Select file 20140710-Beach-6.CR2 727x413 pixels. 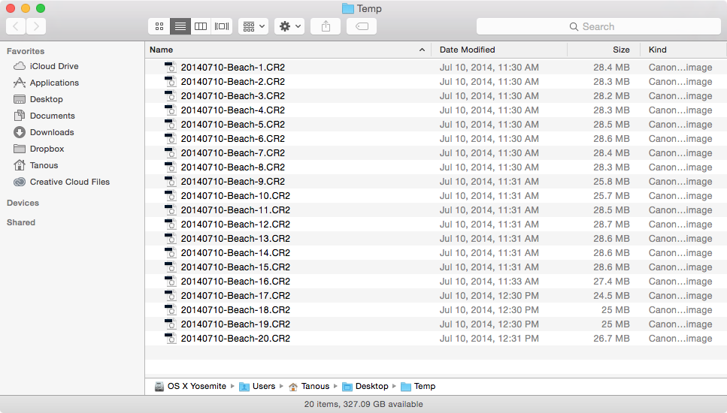coord(233,139)
